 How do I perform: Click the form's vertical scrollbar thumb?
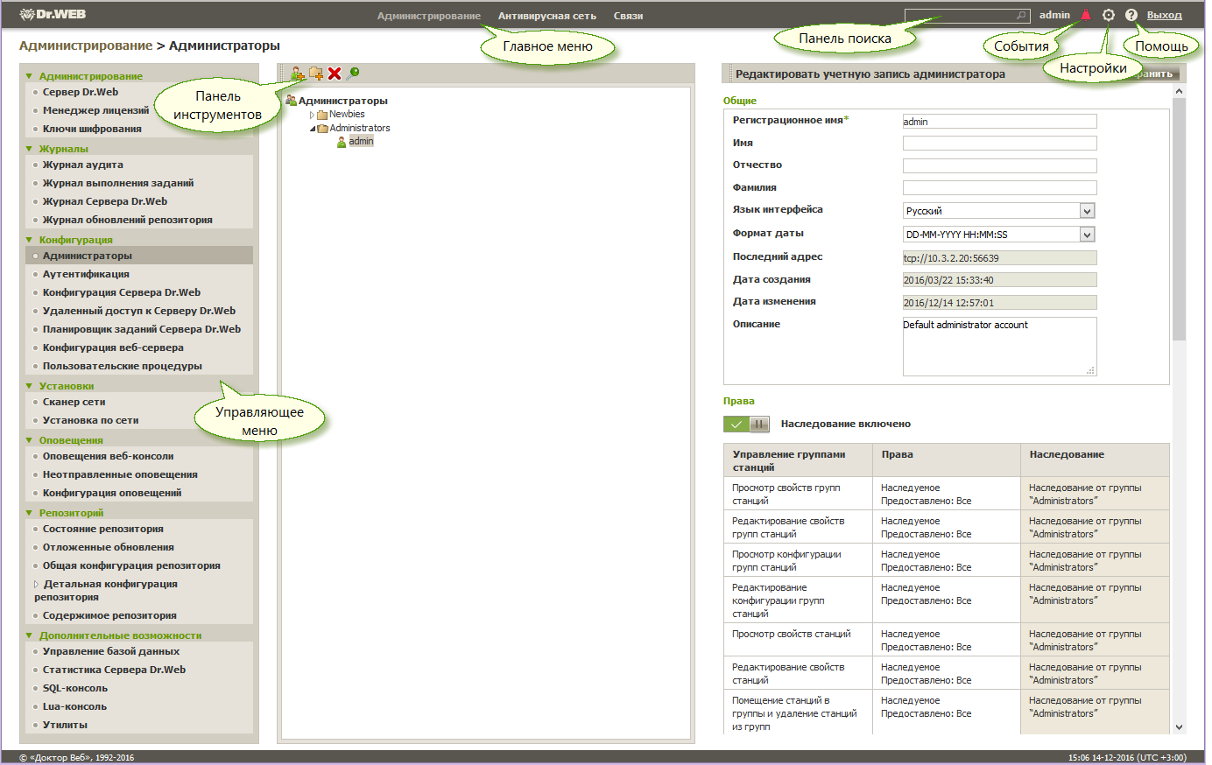[x=1179, y=219]
